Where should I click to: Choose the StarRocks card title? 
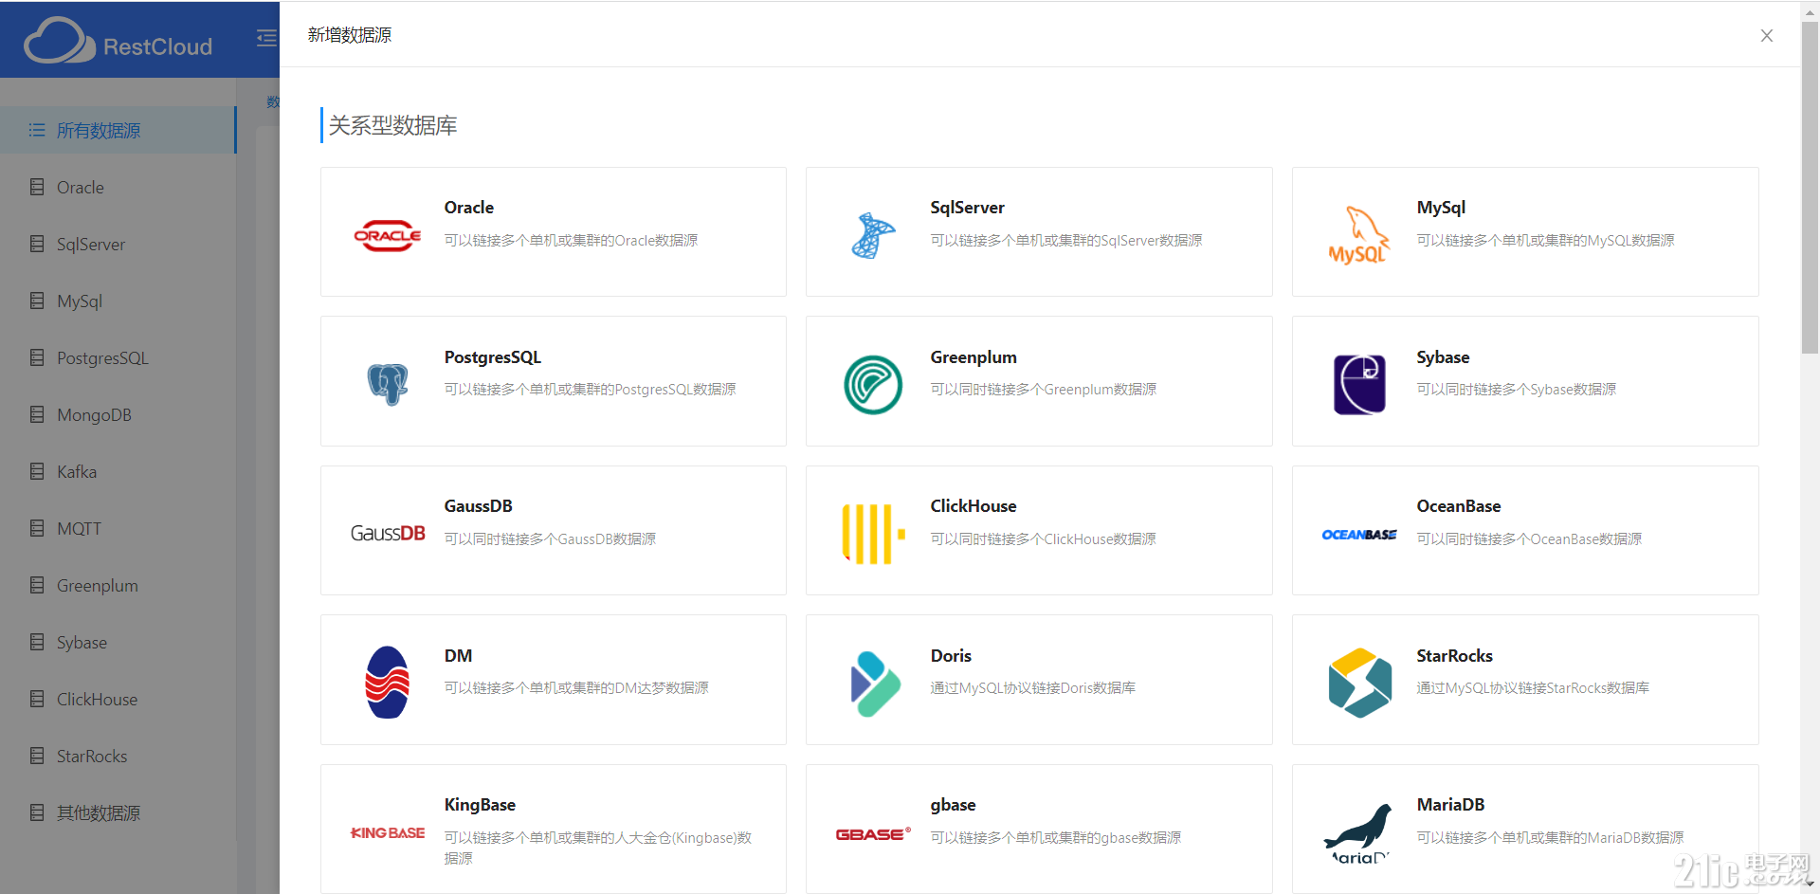(1455, 656)
